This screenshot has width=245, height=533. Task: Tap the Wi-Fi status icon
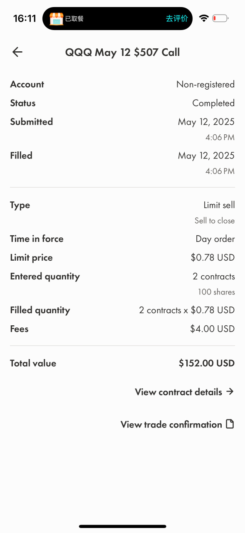(x=204, y=18)
